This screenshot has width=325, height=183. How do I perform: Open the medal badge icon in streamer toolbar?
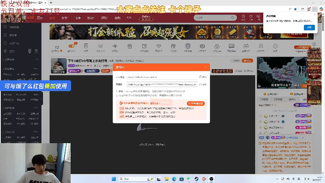[x=86, y=46]
